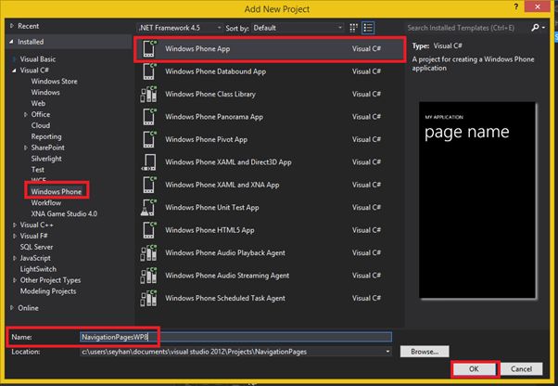Select the Silverlight category

[46, 159]
